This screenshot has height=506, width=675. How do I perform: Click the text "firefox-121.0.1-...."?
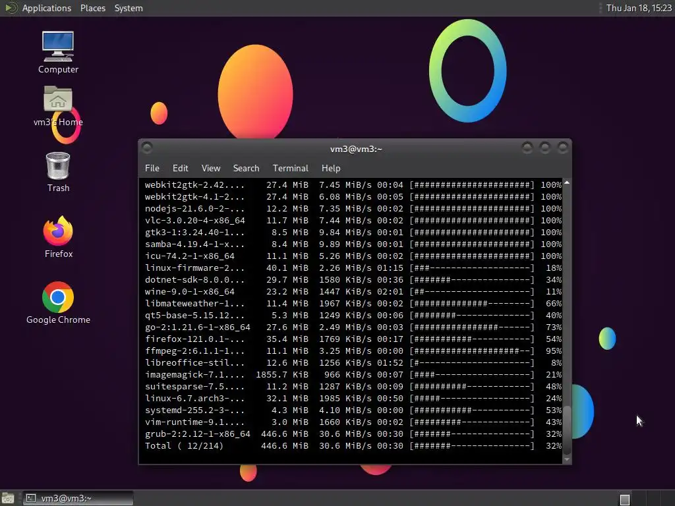tap(194, 339)
